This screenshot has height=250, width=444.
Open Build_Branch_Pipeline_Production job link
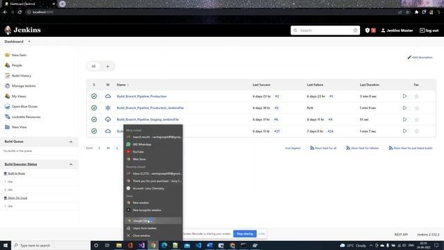[142, 97]
